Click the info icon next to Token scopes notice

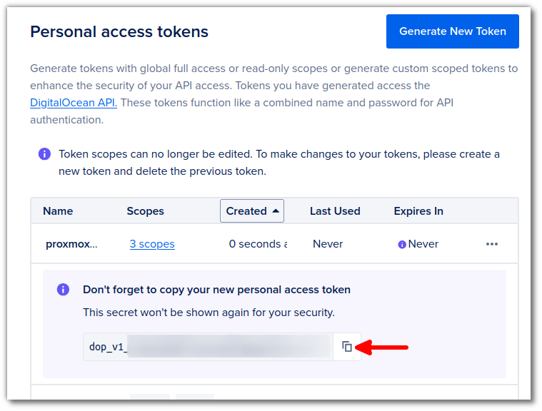click(44, 153)
